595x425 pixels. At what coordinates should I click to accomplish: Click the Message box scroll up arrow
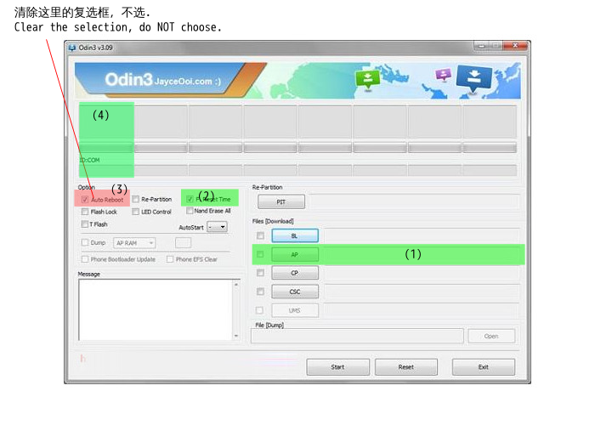[236, 284]
